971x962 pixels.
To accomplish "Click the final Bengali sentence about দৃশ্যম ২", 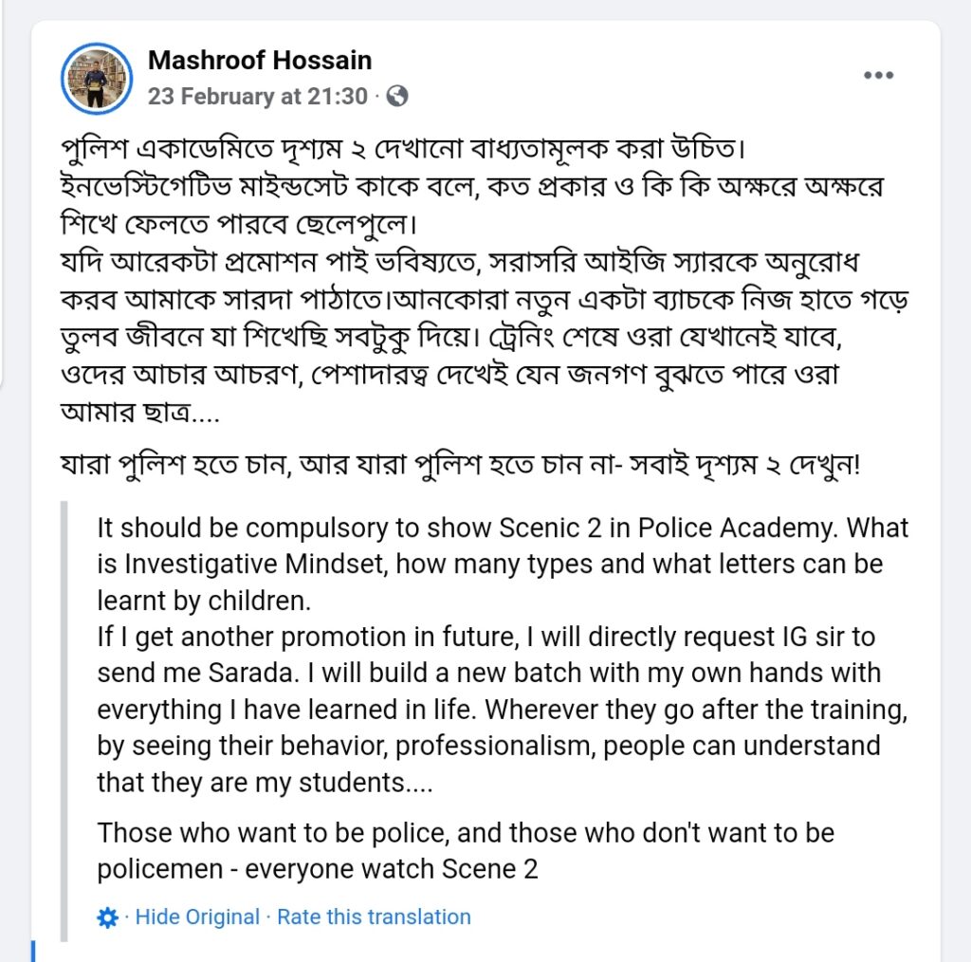I will [x=460, y=464].
